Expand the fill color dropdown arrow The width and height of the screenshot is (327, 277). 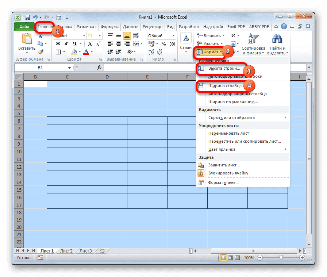click(x=79, y=51)
